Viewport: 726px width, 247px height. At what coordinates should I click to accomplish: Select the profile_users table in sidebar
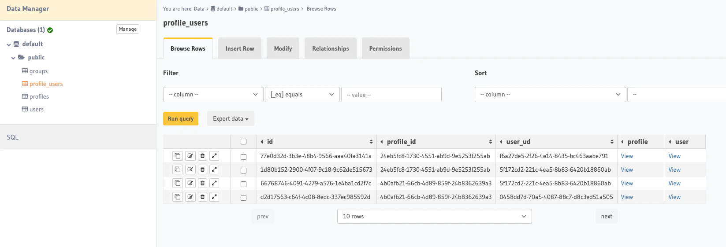[42, 84]
